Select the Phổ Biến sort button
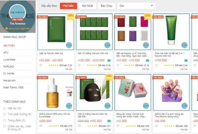The width and height of the screenshot is (198, 134). click(x=68, y=6)
